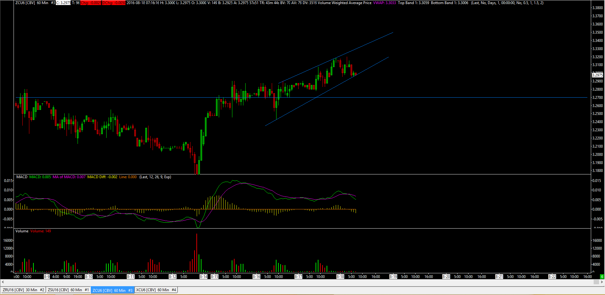Click the MACD study name label
Screen dimensions: 605x295
(22, 177)
